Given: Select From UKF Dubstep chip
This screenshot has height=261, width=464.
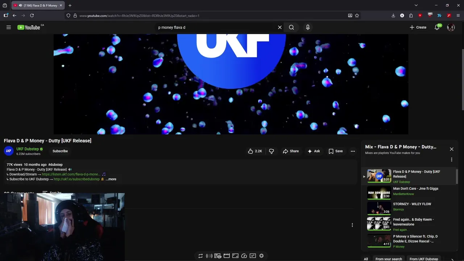Looking at the screenshot, I should tap(424, 259).
